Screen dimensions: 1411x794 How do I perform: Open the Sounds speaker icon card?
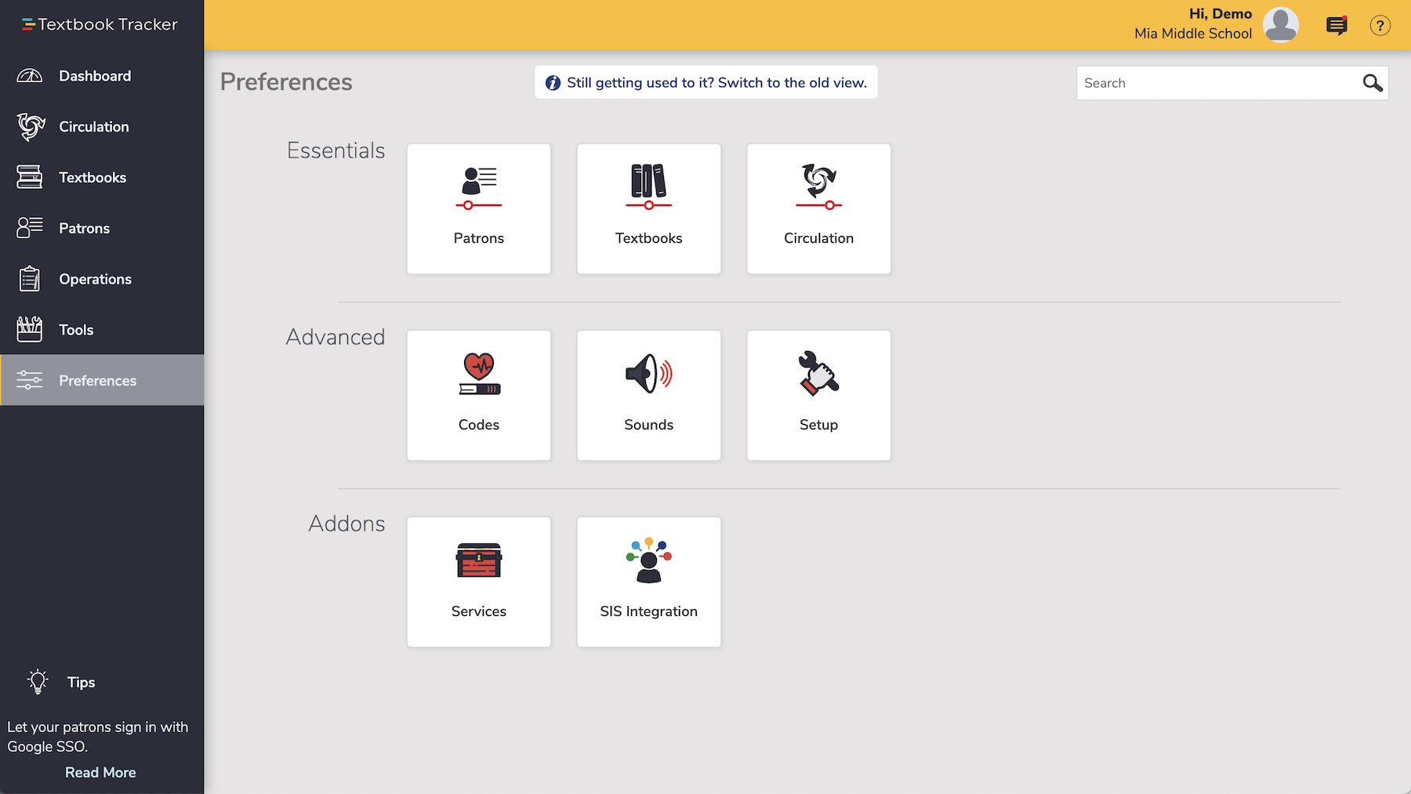649,374
